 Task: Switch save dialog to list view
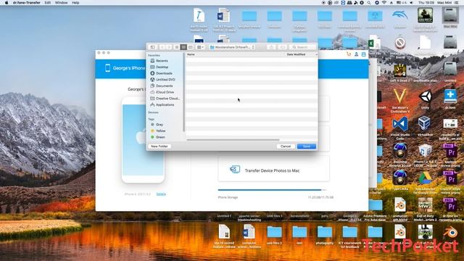point(183,47)
